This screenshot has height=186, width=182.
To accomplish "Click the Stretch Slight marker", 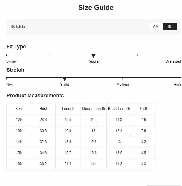I will click(65, 79).
